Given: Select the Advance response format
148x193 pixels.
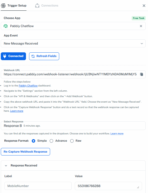Looking at the screenshot, I should pos(51,141).
